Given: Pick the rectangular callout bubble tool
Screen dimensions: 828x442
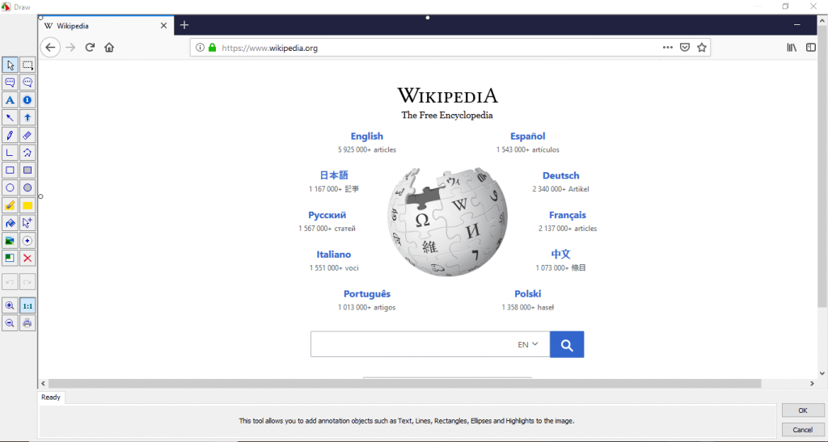Looking at the screenshot, I should (10, 82).
